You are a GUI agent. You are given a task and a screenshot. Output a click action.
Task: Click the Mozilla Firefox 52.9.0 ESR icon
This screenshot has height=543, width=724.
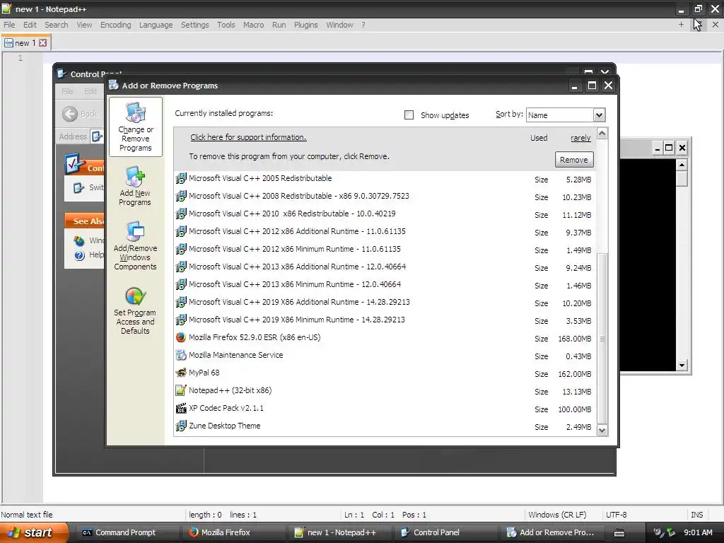(181, 337)
